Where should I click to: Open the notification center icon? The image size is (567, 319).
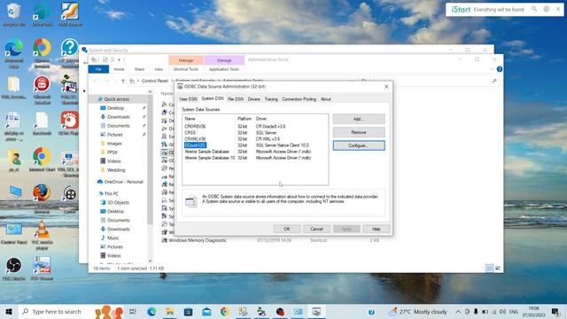(x=555, y=311)
